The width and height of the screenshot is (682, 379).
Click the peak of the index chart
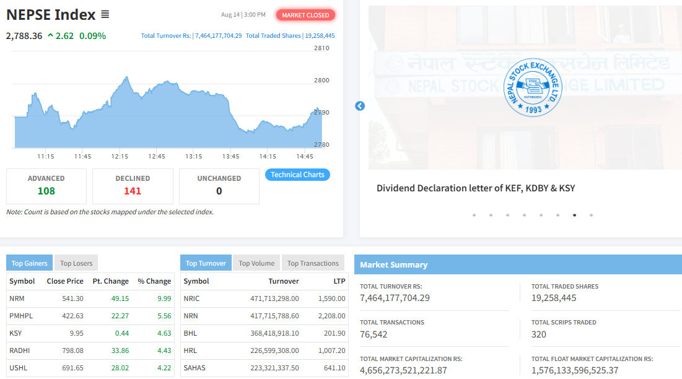coord(126,78)
